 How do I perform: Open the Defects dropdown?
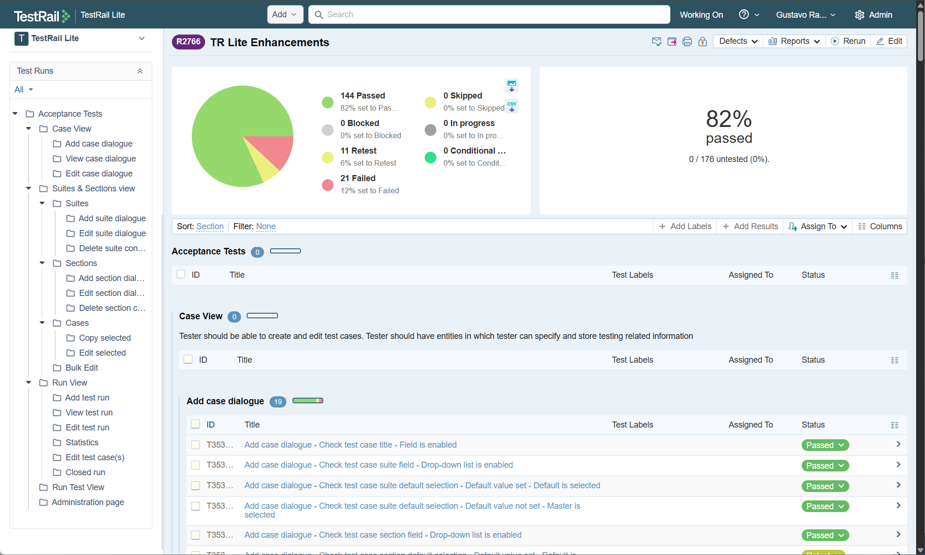[738, 41]
